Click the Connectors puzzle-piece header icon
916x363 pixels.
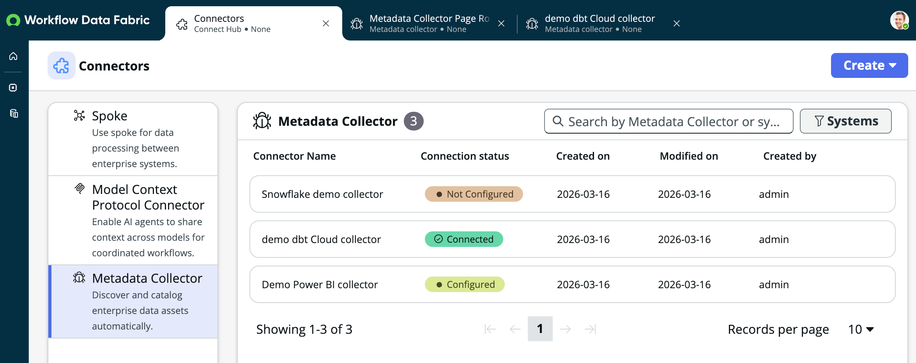(62, 65)
